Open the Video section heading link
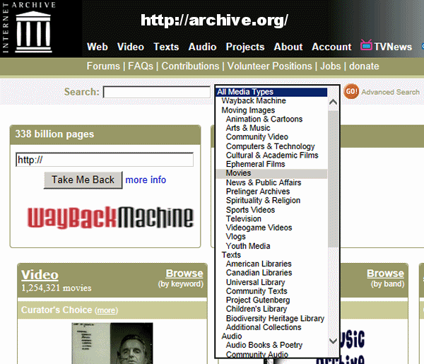Screen dimensions: 424x364 coord(40,275)
